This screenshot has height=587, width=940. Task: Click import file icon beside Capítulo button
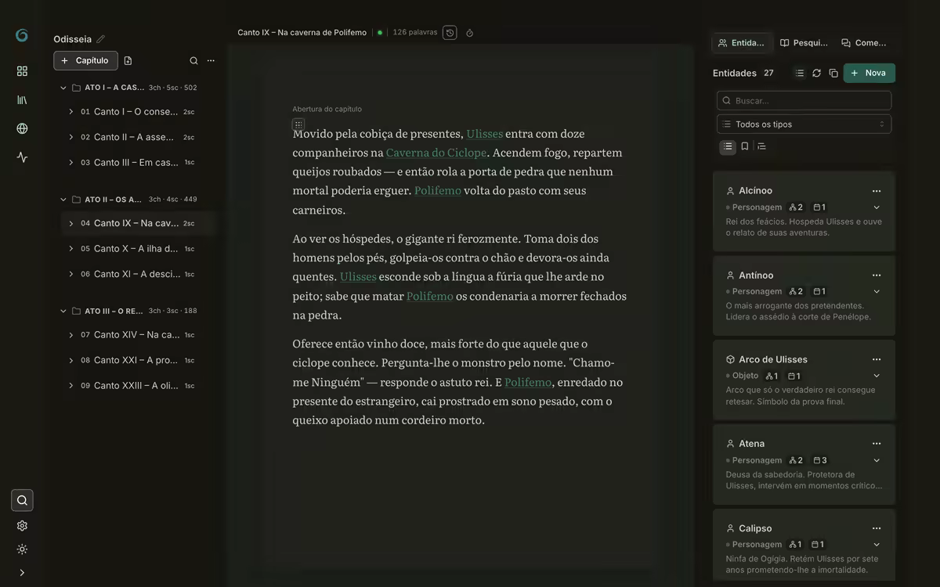coord(128,60)
